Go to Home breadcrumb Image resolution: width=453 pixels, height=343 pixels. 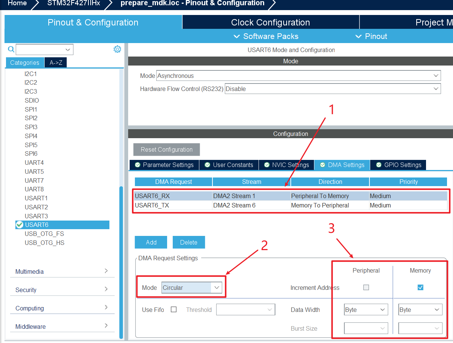(18, 3)
